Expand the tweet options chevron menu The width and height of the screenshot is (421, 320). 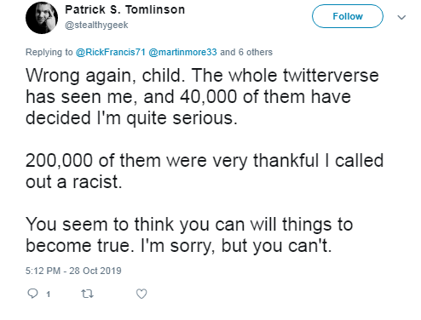tap(401, 17)
